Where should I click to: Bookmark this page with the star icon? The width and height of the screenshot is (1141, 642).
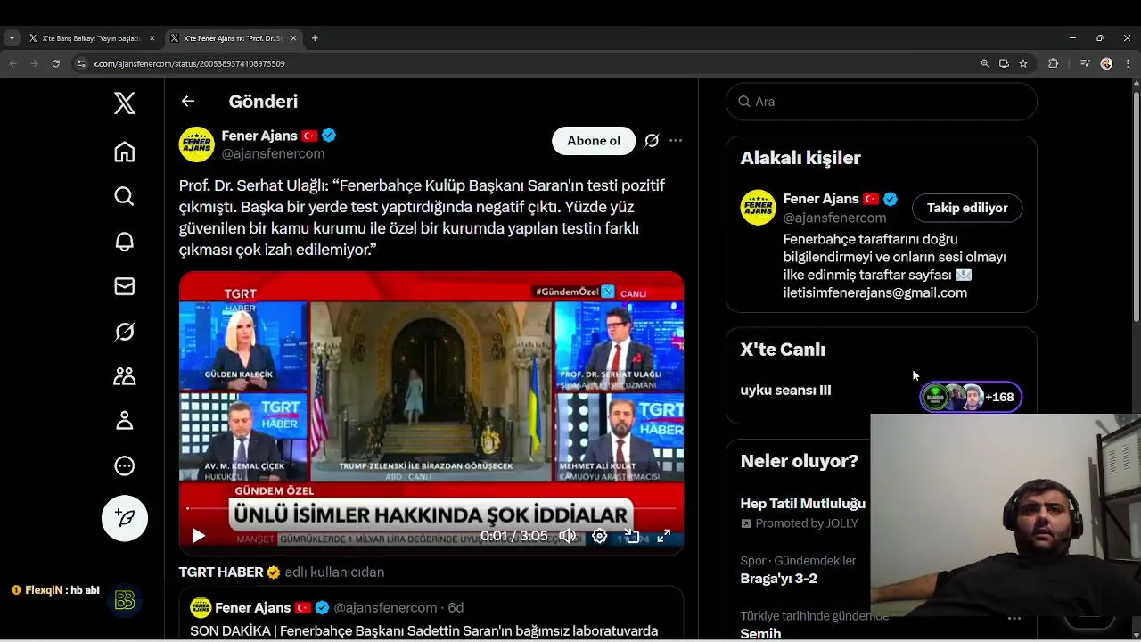pos(1023,63)
